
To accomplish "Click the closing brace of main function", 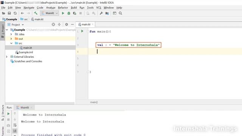I will click(90, 72).
